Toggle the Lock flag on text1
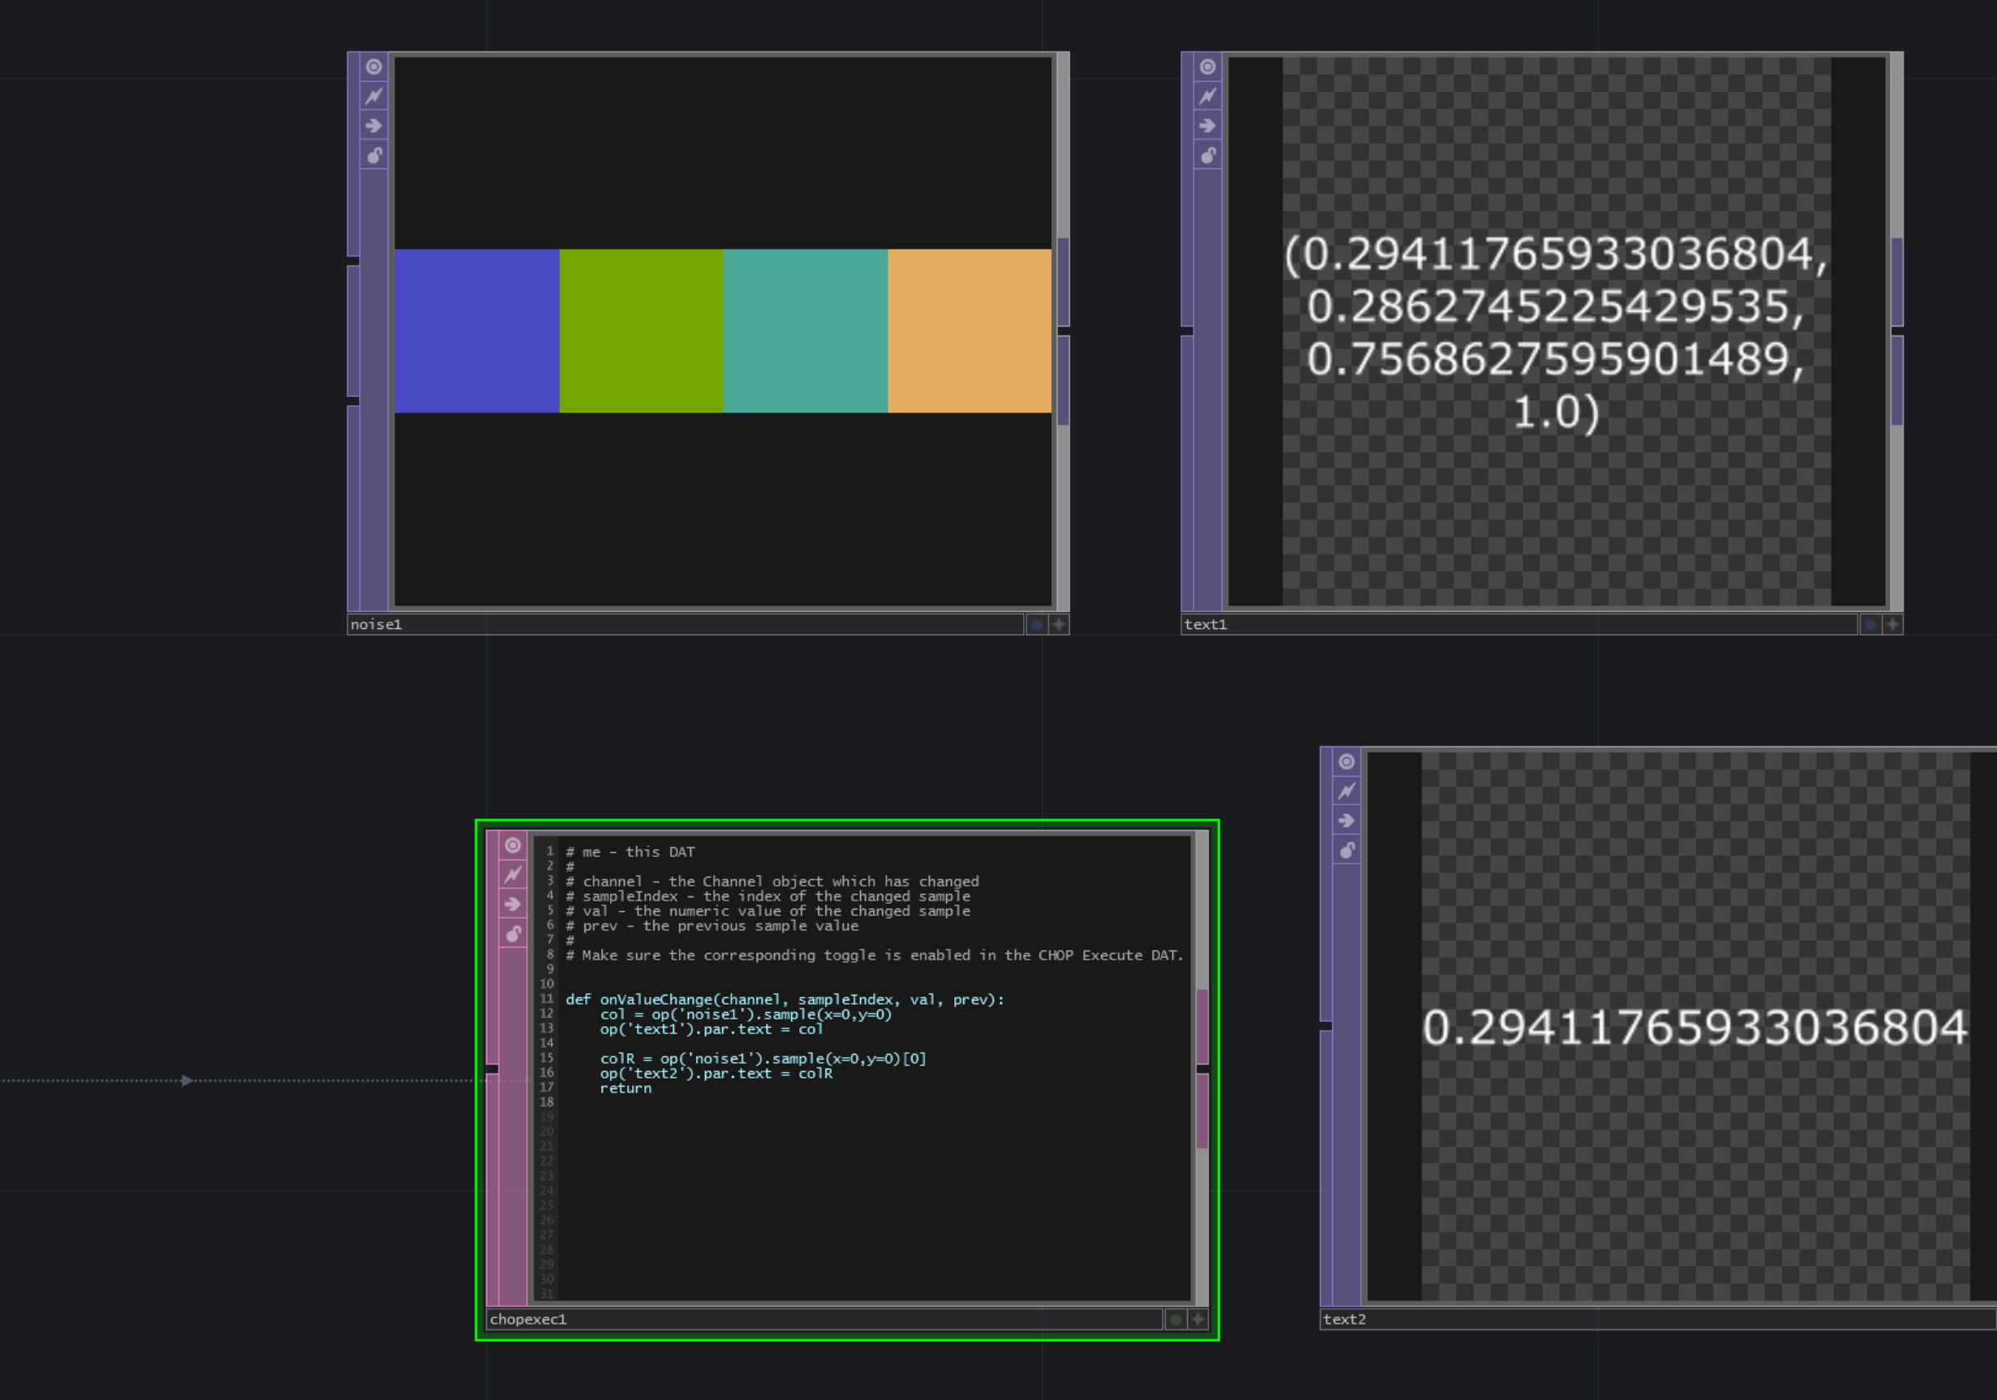The width and height of the screenshot is (1997, 1400). [x=1208, y=155]
